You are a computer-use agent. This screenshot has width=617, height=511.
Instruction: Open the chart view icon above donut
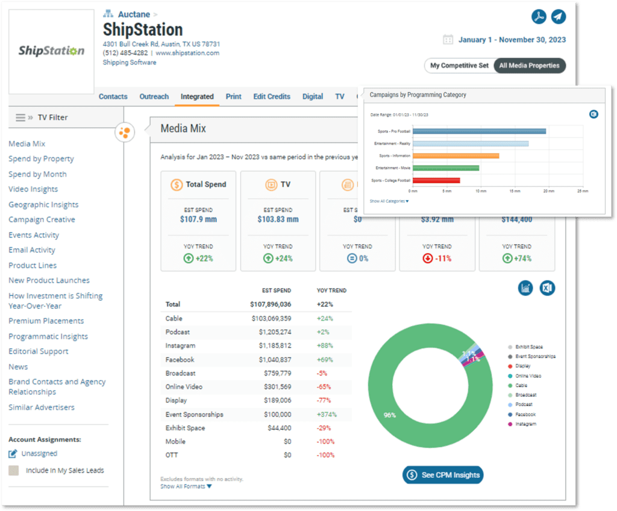[525, 288]
